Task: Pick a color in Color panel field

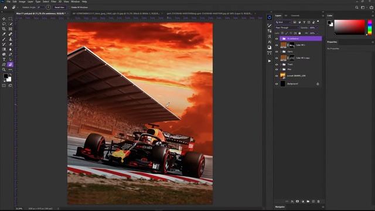Action: (349, 28)
